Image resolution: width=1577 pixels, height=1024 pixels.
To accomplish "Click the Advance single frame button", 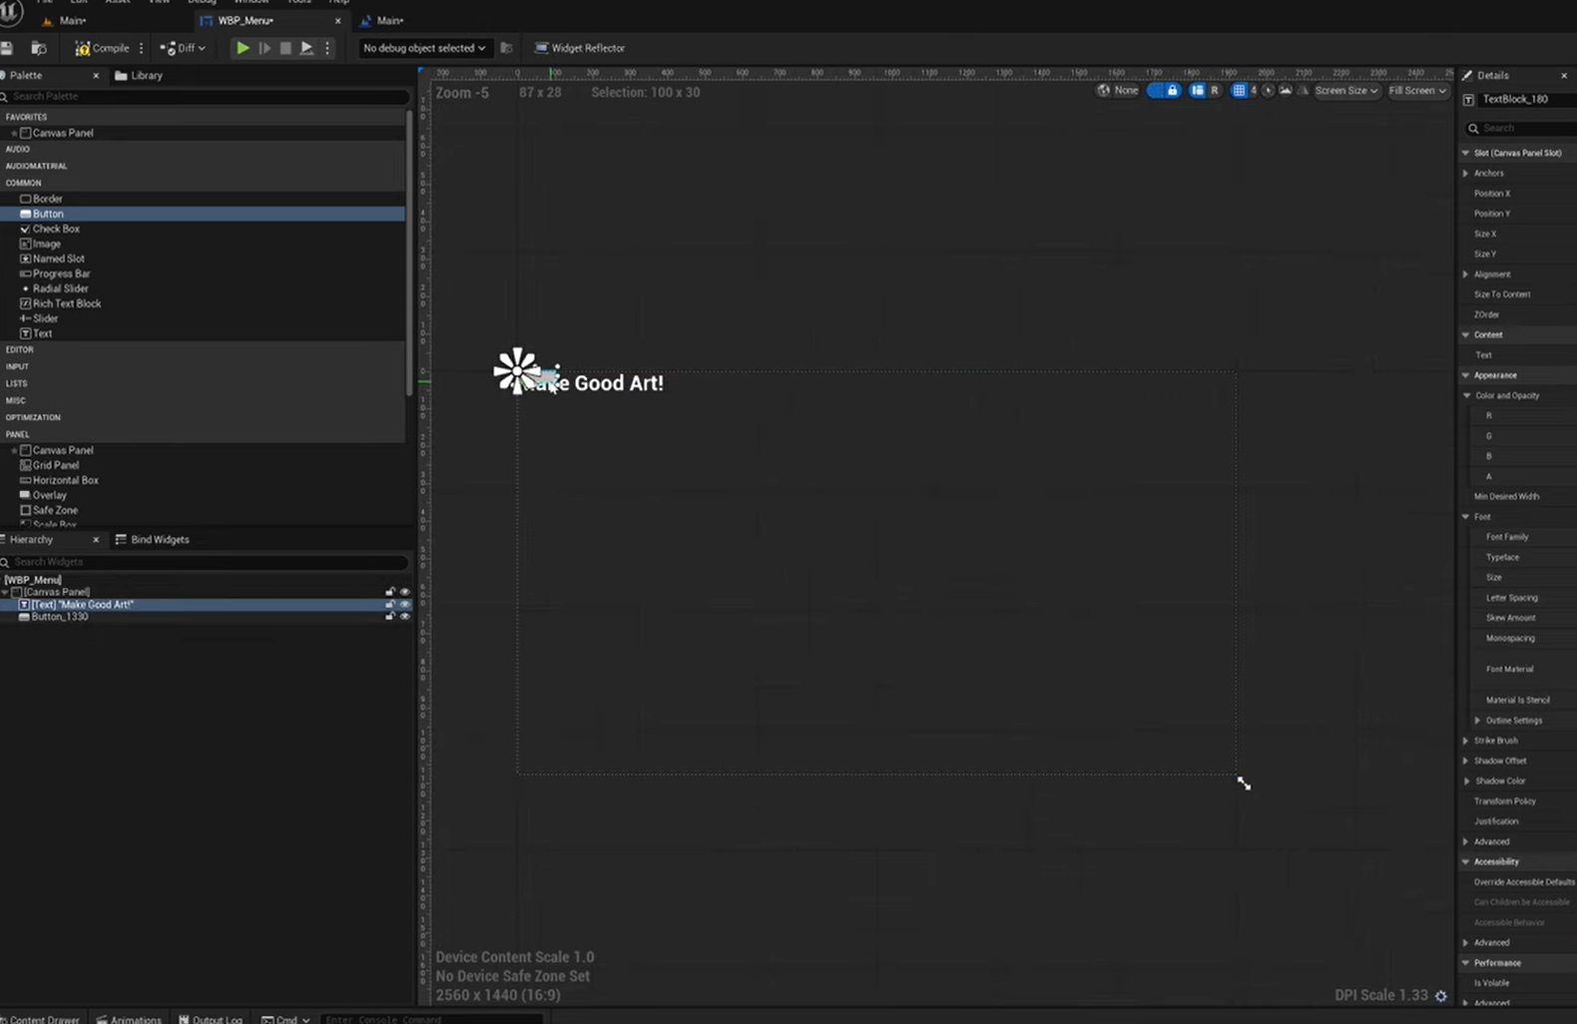I will [264, 48].
